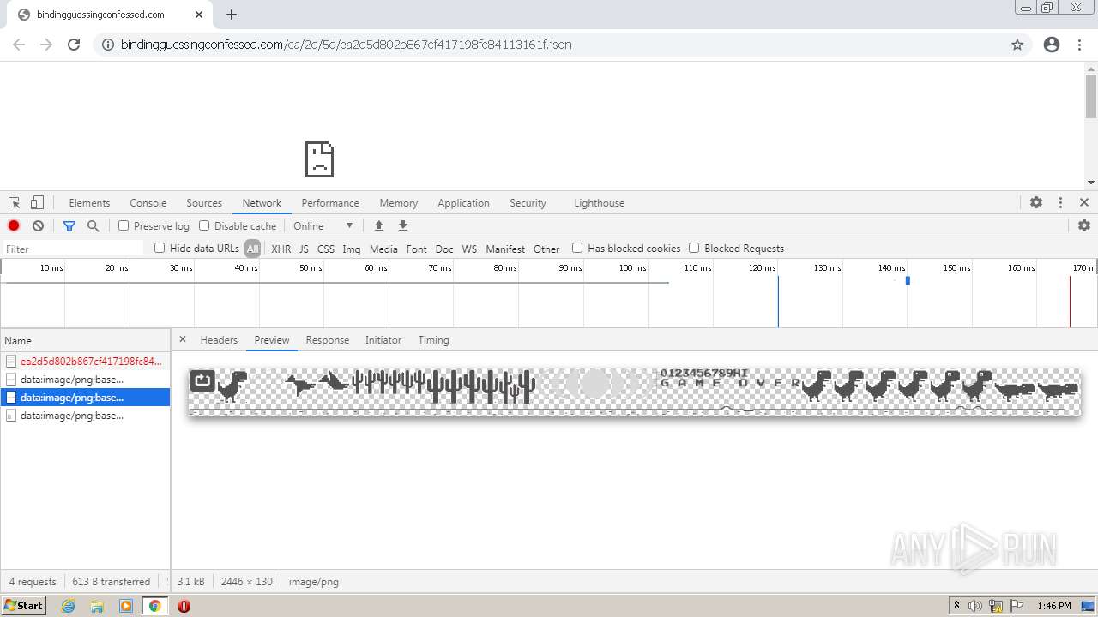Toggle Hide data URLs checkbox
Viewport: 1098px width, 617px height.
pos(160,248)
